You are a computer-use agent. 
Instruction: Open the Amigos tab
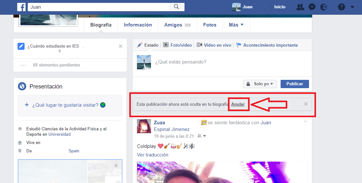point(177,25)
